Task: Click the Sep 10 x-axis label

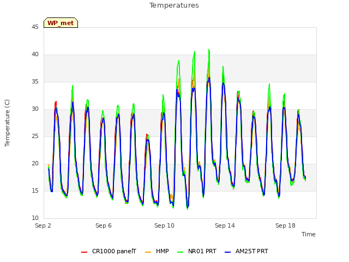Action: [x=164, y=225]
